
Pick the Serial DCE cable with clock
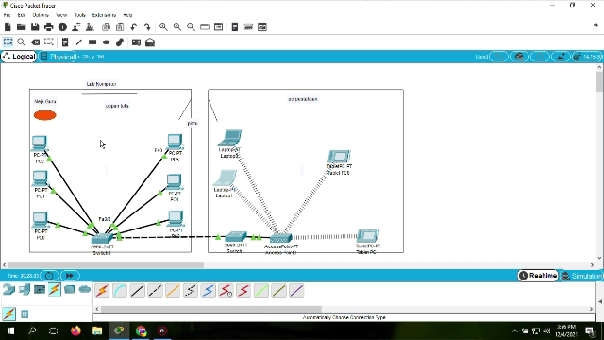point(226,291)
